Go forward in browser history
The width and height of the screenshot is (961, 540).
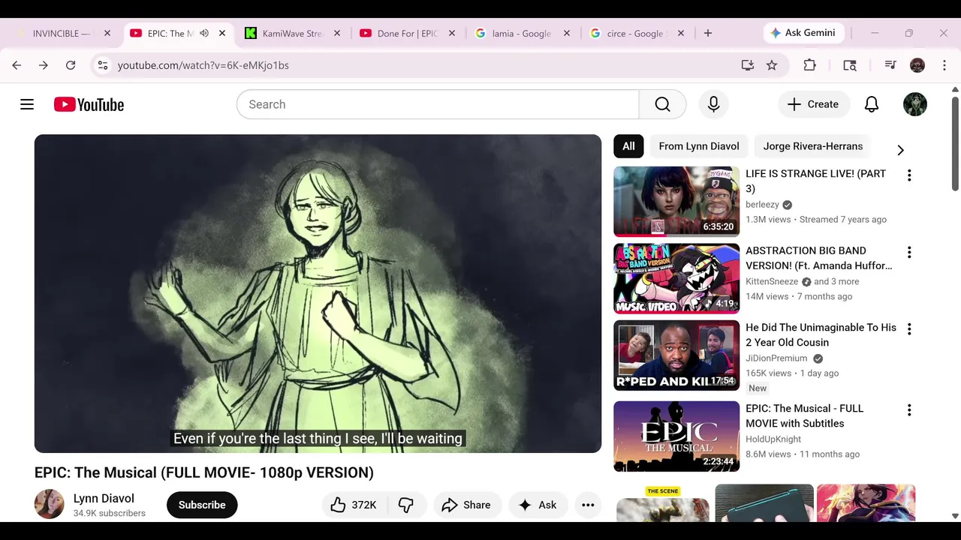pos(44,65)
